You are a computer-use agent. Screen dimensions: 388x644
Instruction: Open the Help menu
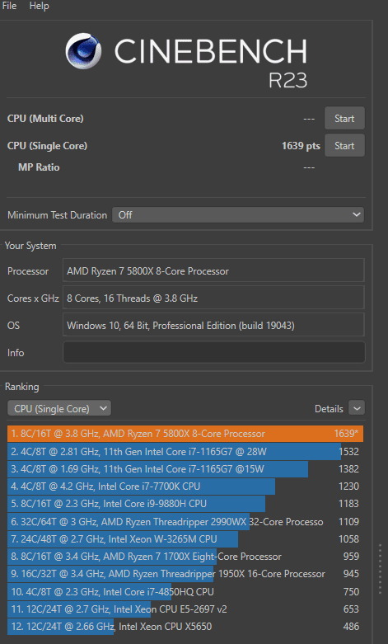pos(39,6)
